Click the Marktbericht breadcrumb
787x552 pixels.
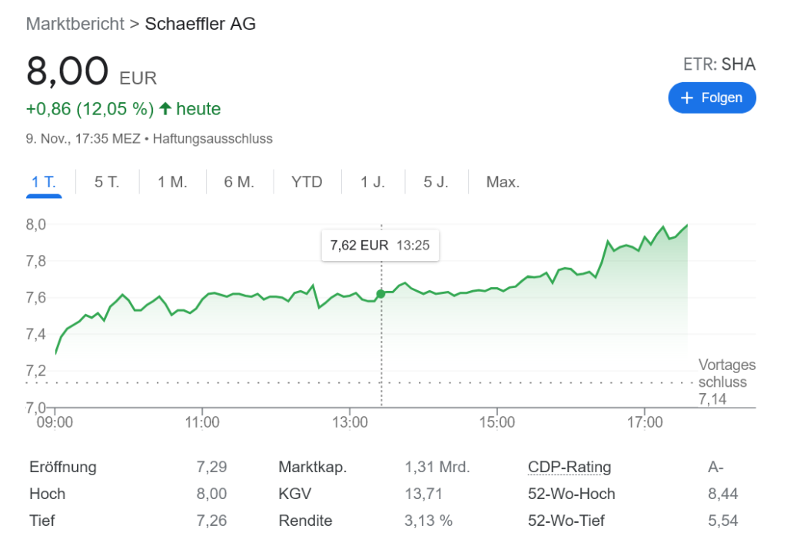(74, 24)
